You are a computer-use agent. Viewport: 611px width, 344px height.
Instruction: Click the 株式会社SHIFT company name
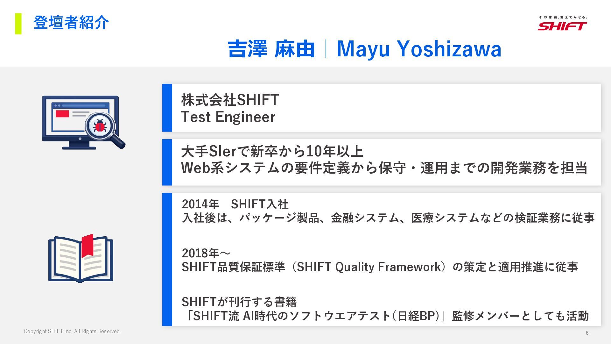(230, 100)
